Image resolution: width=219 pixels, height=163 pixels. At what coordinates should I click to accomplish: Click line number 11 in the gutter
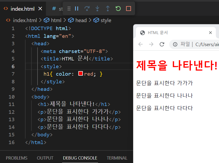(12, 104)
